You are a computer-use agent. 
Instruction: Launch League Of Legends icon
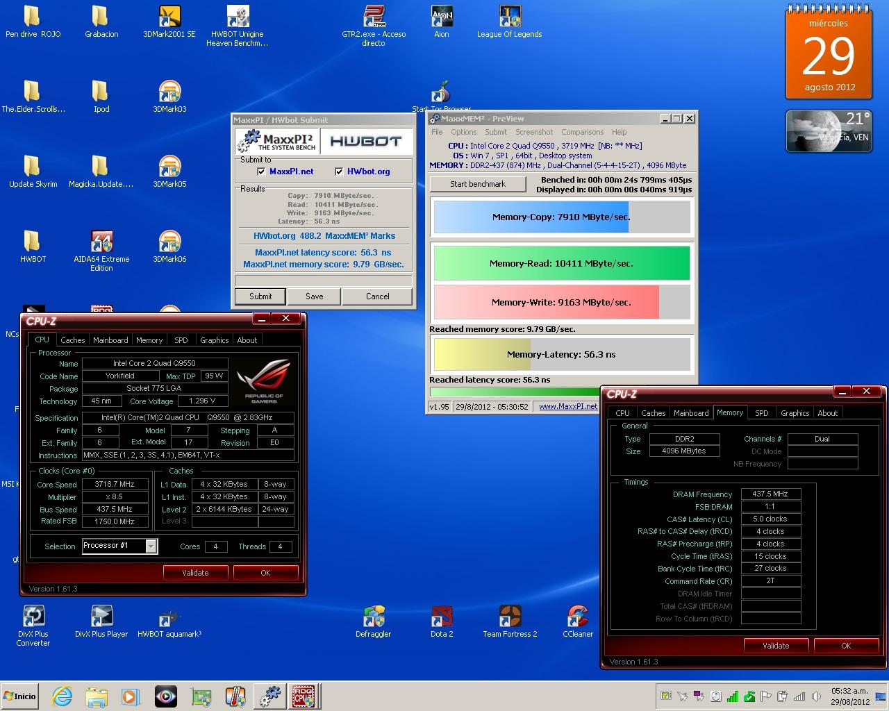[509, 22]
